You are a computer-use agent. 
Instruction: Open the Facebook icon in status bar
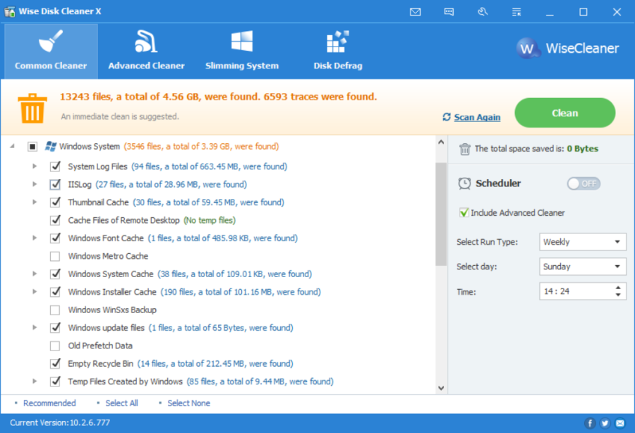coord(590,423)
